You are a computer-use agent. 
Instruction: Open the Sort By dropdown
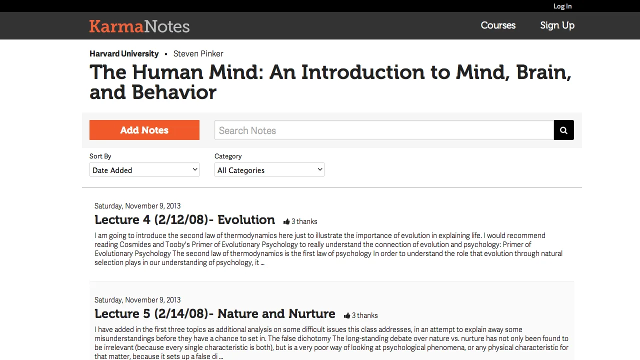pos(144,169)
